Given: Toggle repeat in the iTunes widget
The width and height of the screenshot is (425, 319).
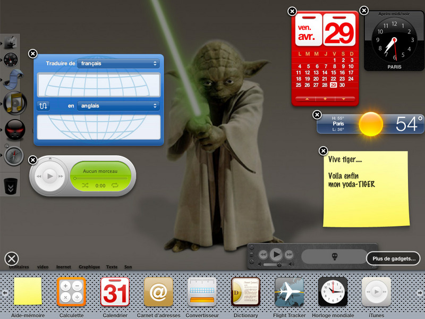Looking at the screenshot, I should [115, 186].
